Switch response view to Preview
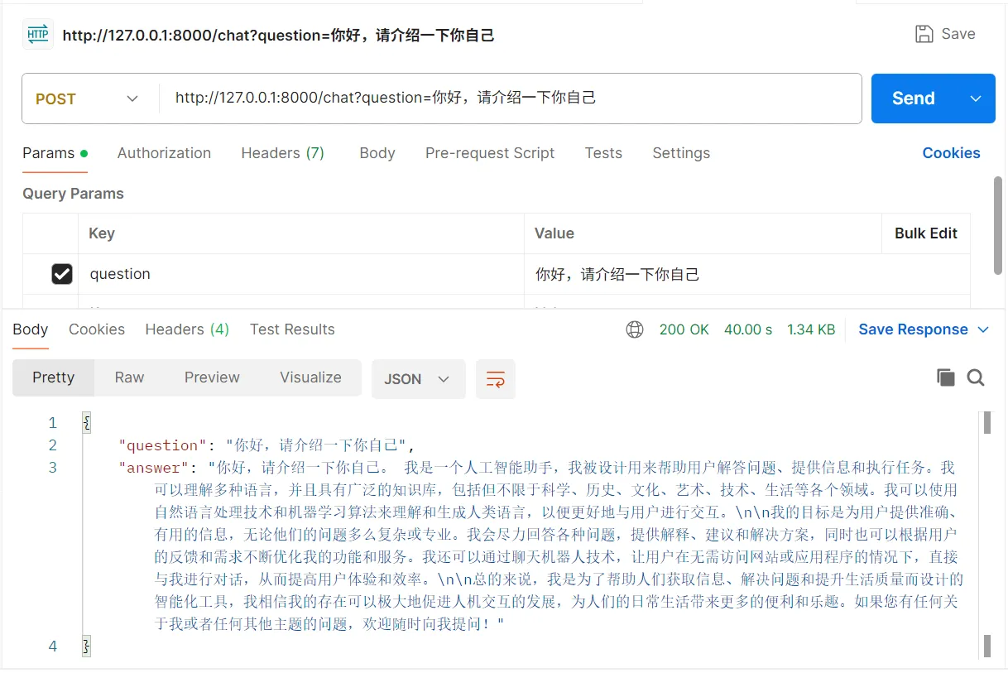This screenshot has height=673, width=1008. pyautogui.click(x=212, y=377)
